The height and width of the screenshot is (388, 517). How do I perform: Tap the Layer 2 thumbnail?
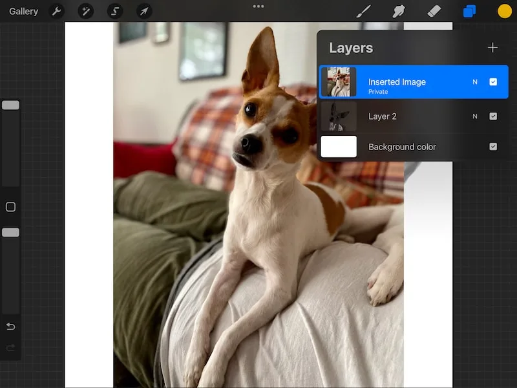point(339,116)
